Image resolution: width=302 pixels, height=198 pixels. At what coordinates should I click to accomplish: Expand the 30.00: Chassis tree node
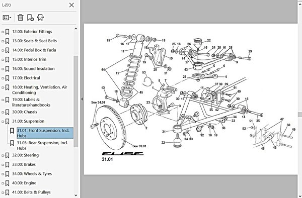(3, 112)
